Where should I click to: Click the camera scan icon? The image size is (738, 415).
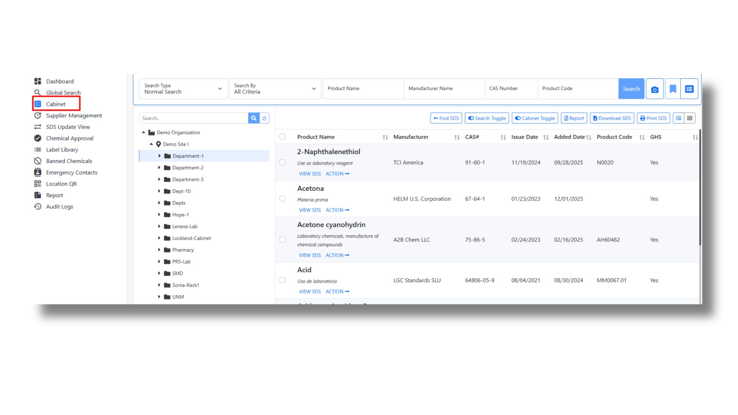655,89
